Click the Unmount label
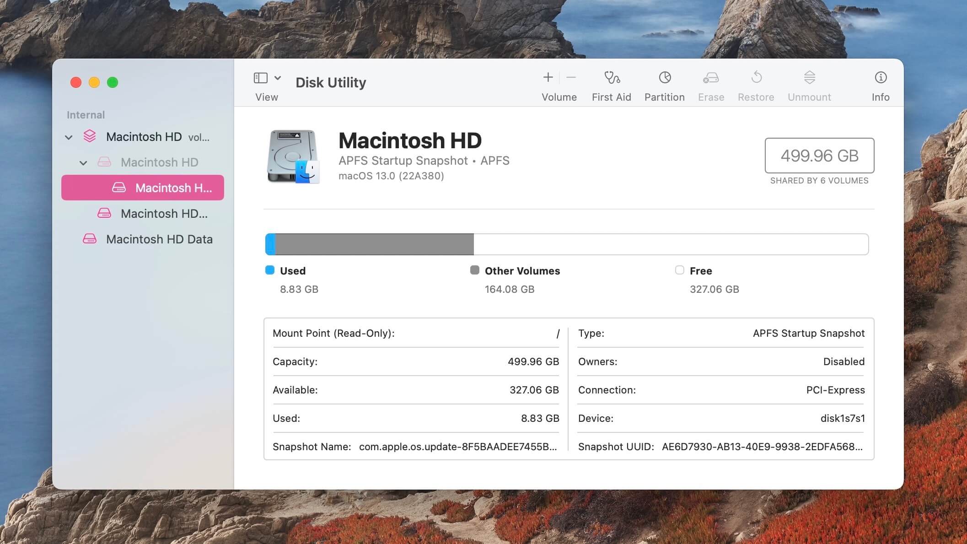 click(x=809, y=97)
